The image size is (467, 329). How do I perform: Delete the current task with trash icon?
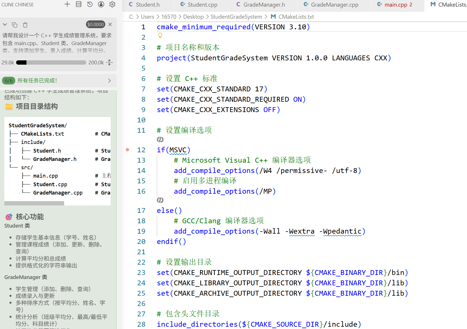[x=25, y=25]
